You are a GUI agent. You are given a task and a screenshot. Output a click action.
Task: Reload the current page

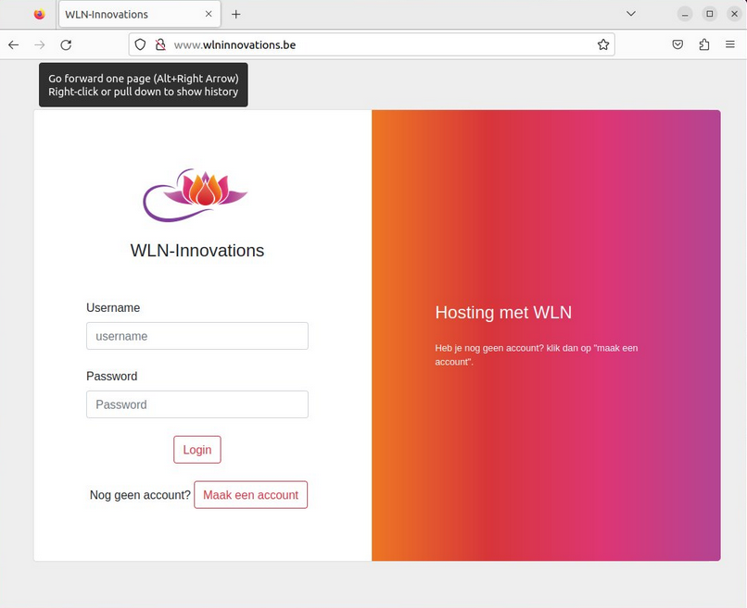[66, 44]
